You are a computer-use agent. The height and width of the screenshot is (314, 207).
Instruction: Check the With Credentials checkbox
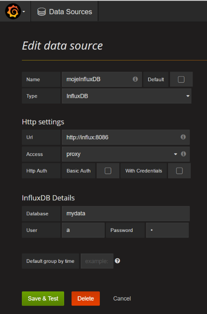179,171
